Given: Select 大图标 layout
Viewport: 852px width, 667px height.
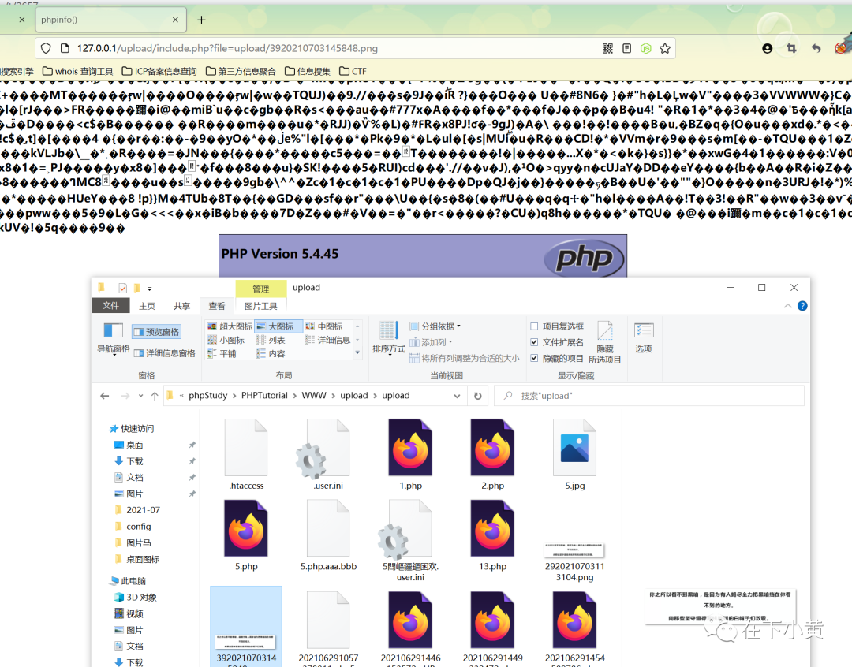Looking at the screenshot, I should (x=278, y=326).
